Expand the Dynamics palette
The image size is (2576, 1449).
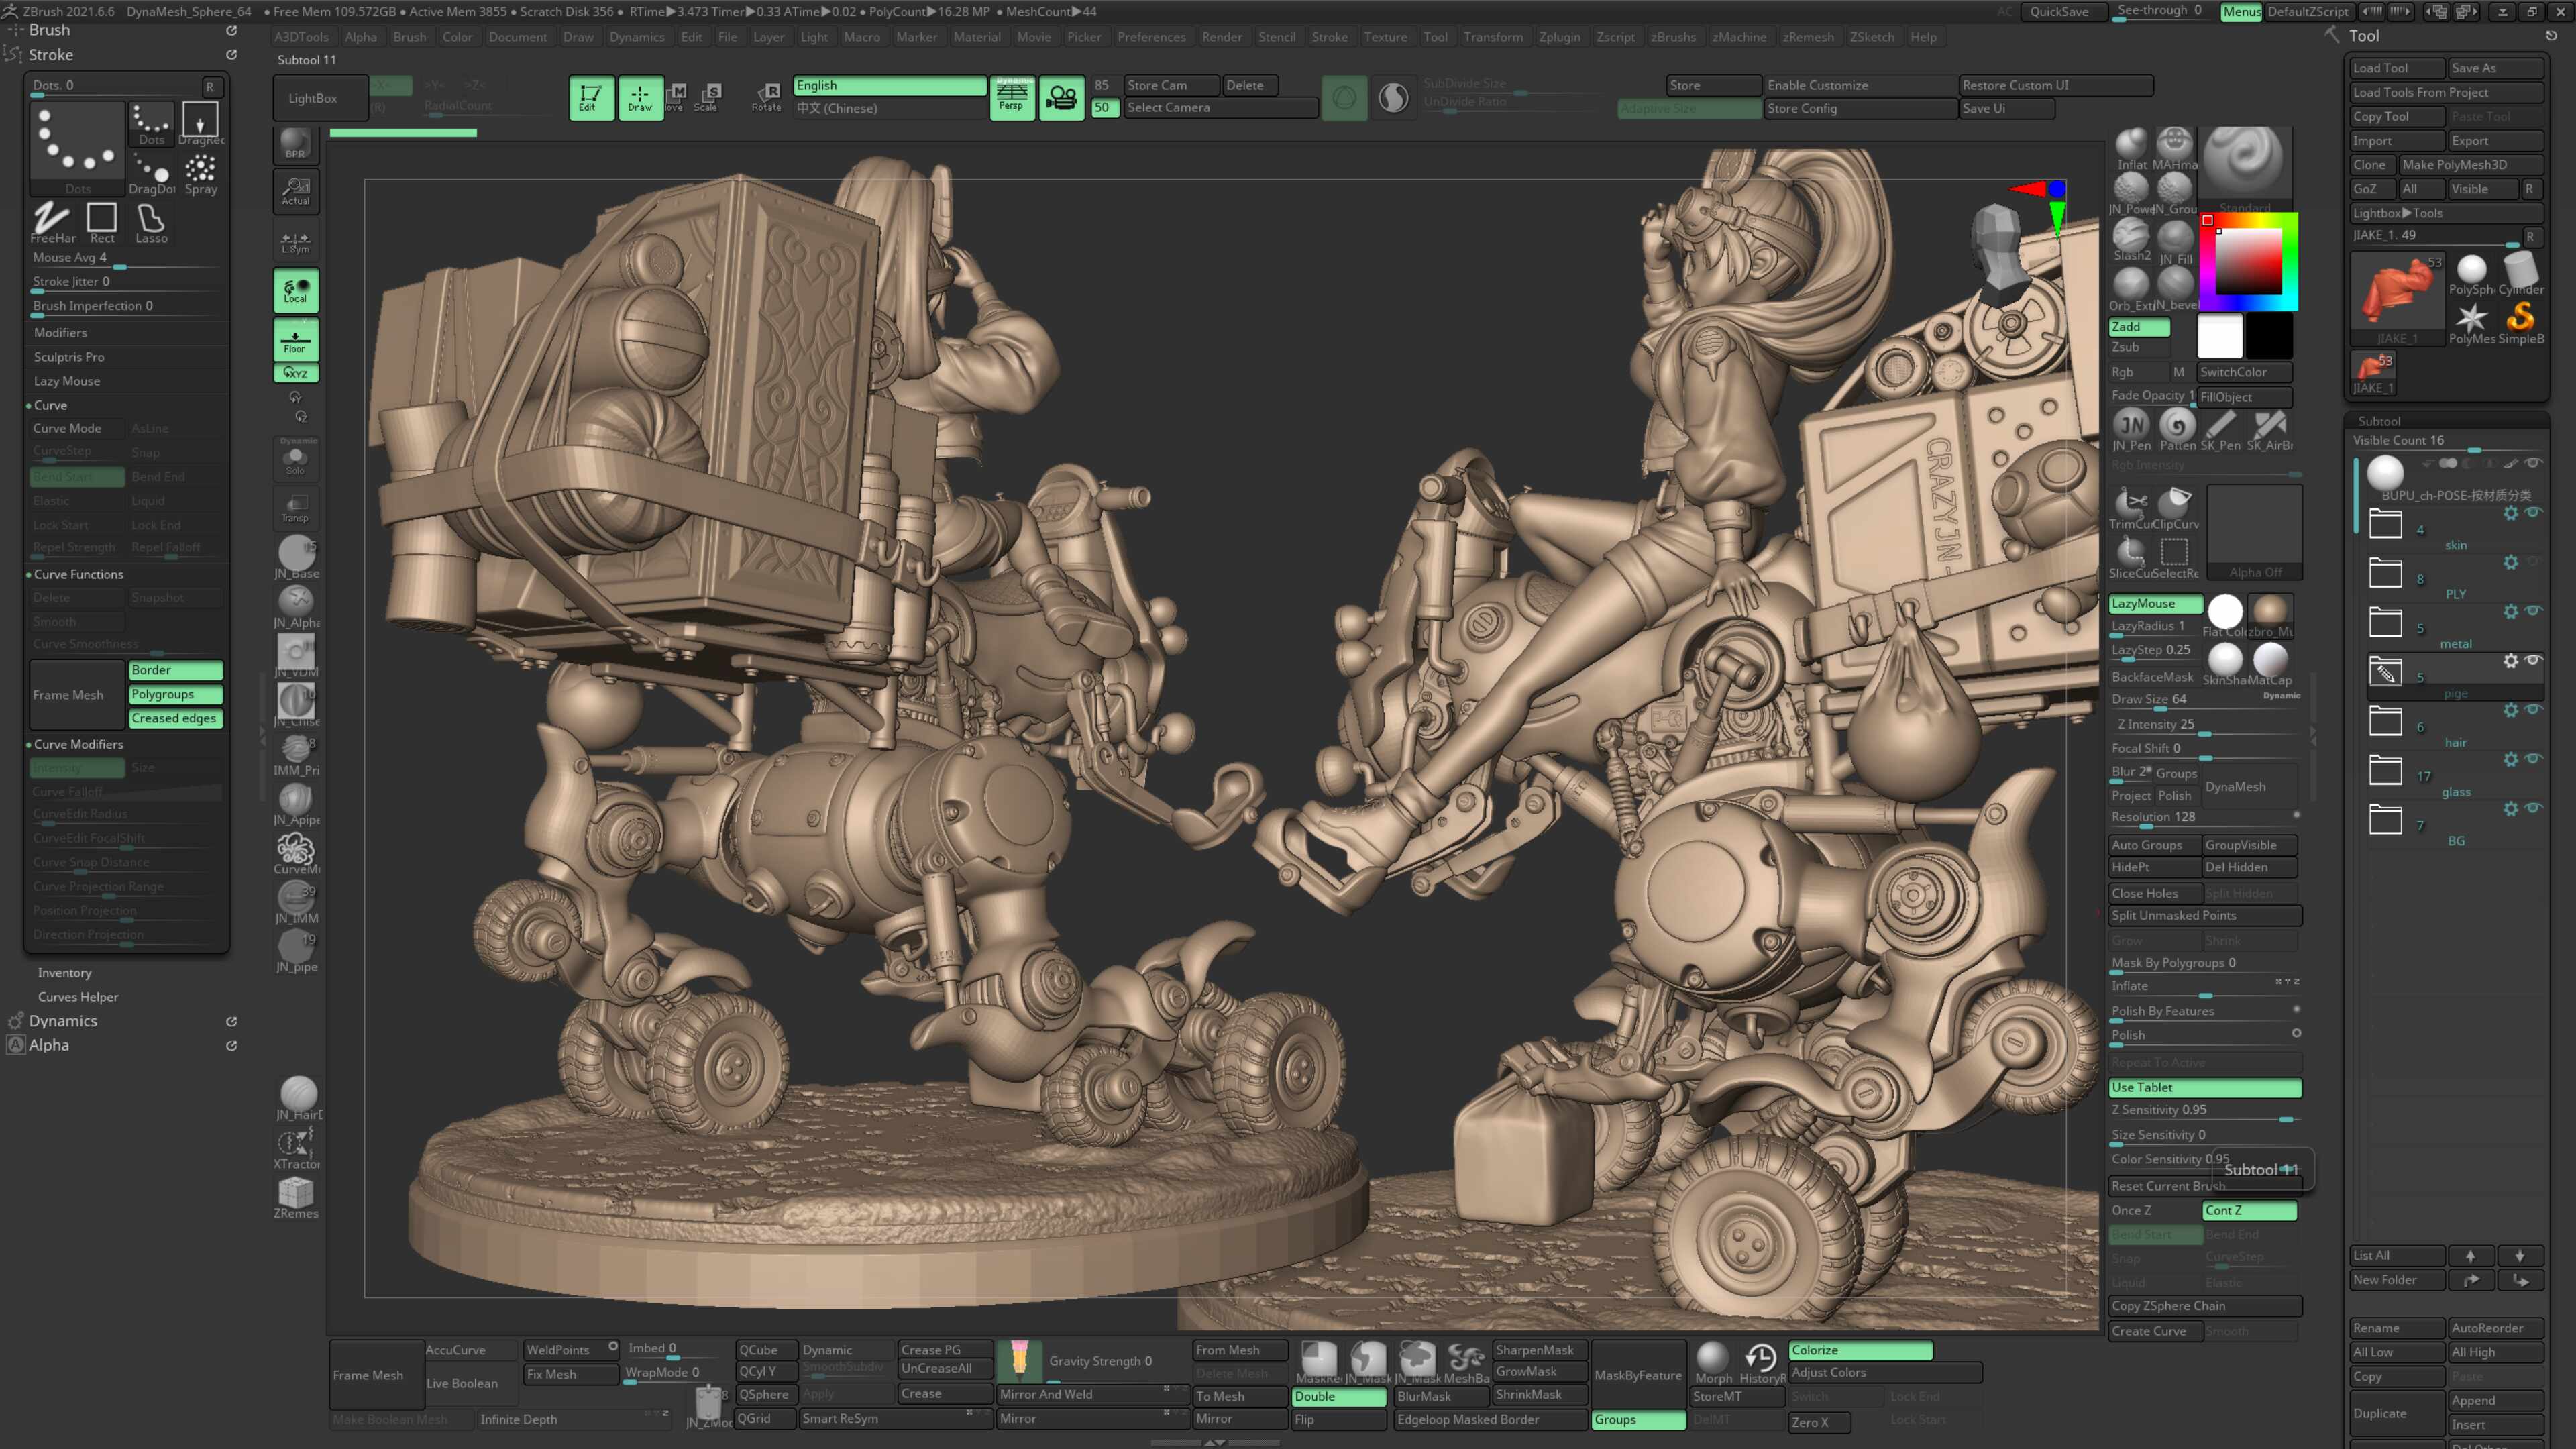coord(63,1021)
